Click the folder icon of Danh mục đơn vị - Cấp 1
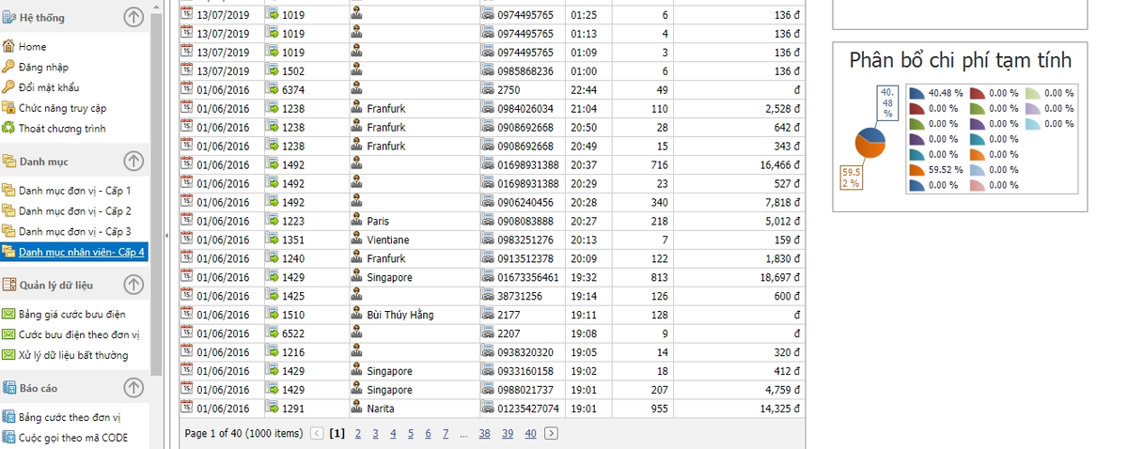 (8, 190)
